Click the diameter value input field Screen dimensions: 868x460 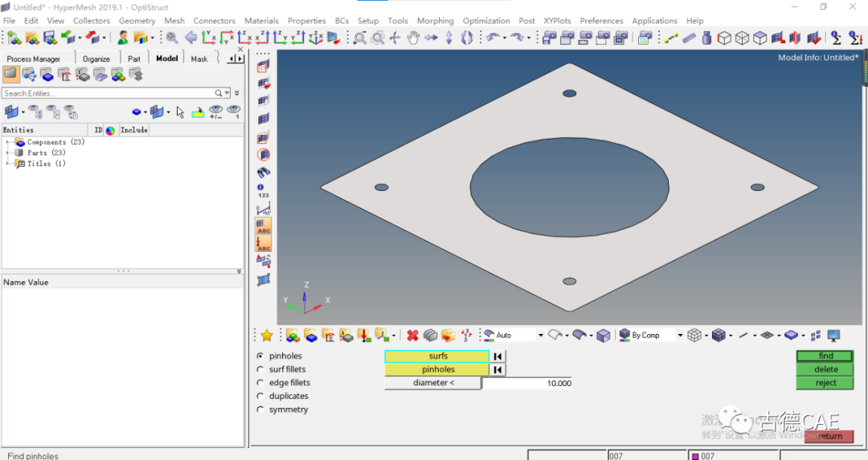[x=527, y=383]
